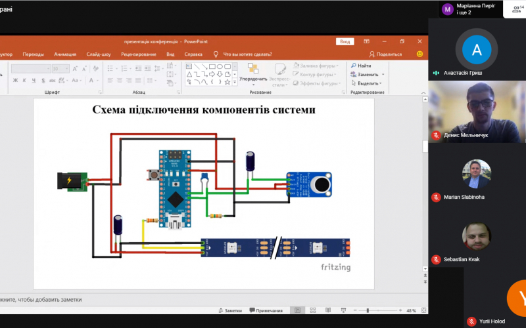Click the zoom slider handle

click(x=368, y=310)
